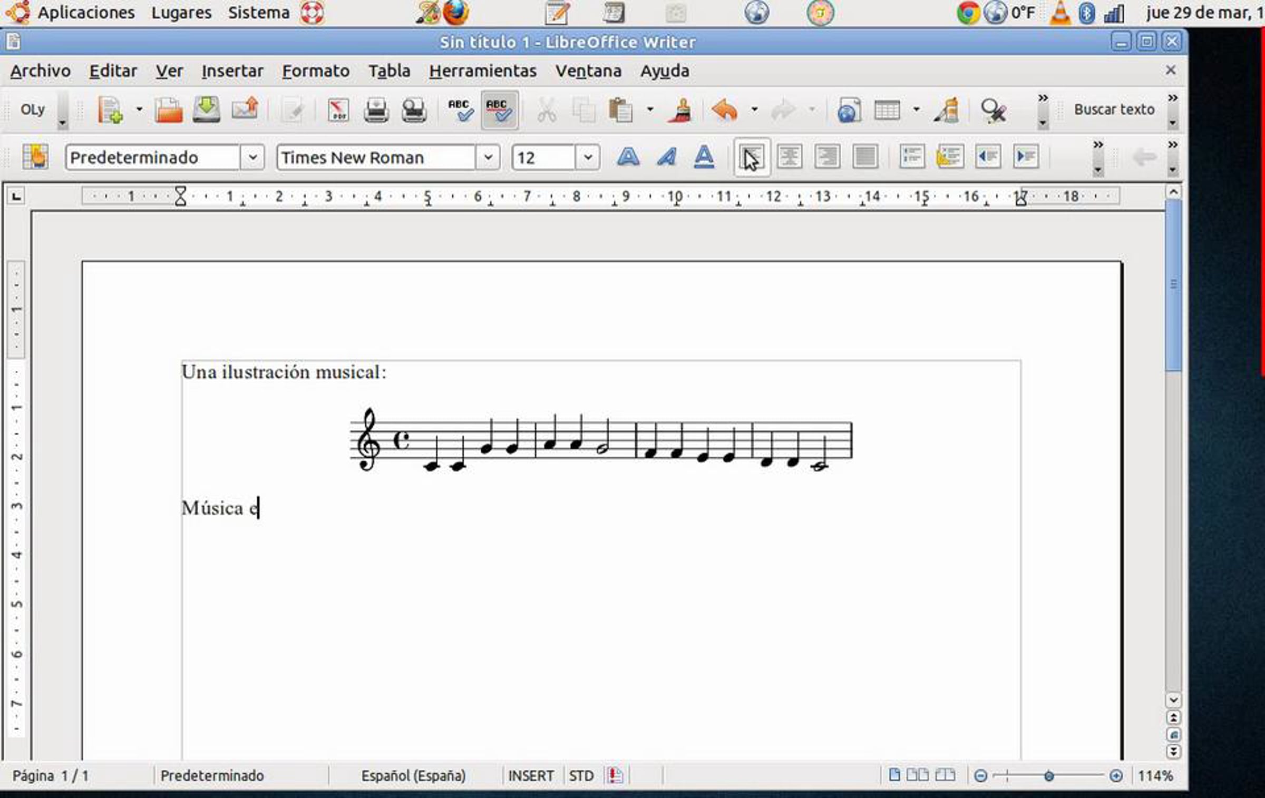Viewport: 1265px width, 798px height.
Task: Paste clipboard contents
Action: coord(620,110)
